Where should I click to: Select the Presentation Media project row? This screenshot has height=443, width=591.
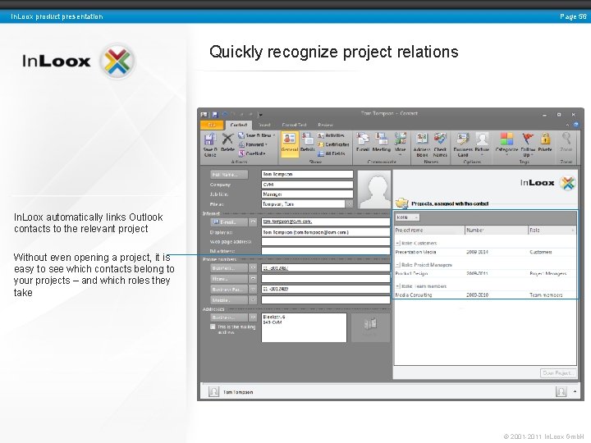(485, 252)
